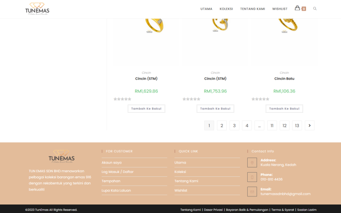Open the RM1,753.96 Cincin (STM) title

click(x=215, y=79)
